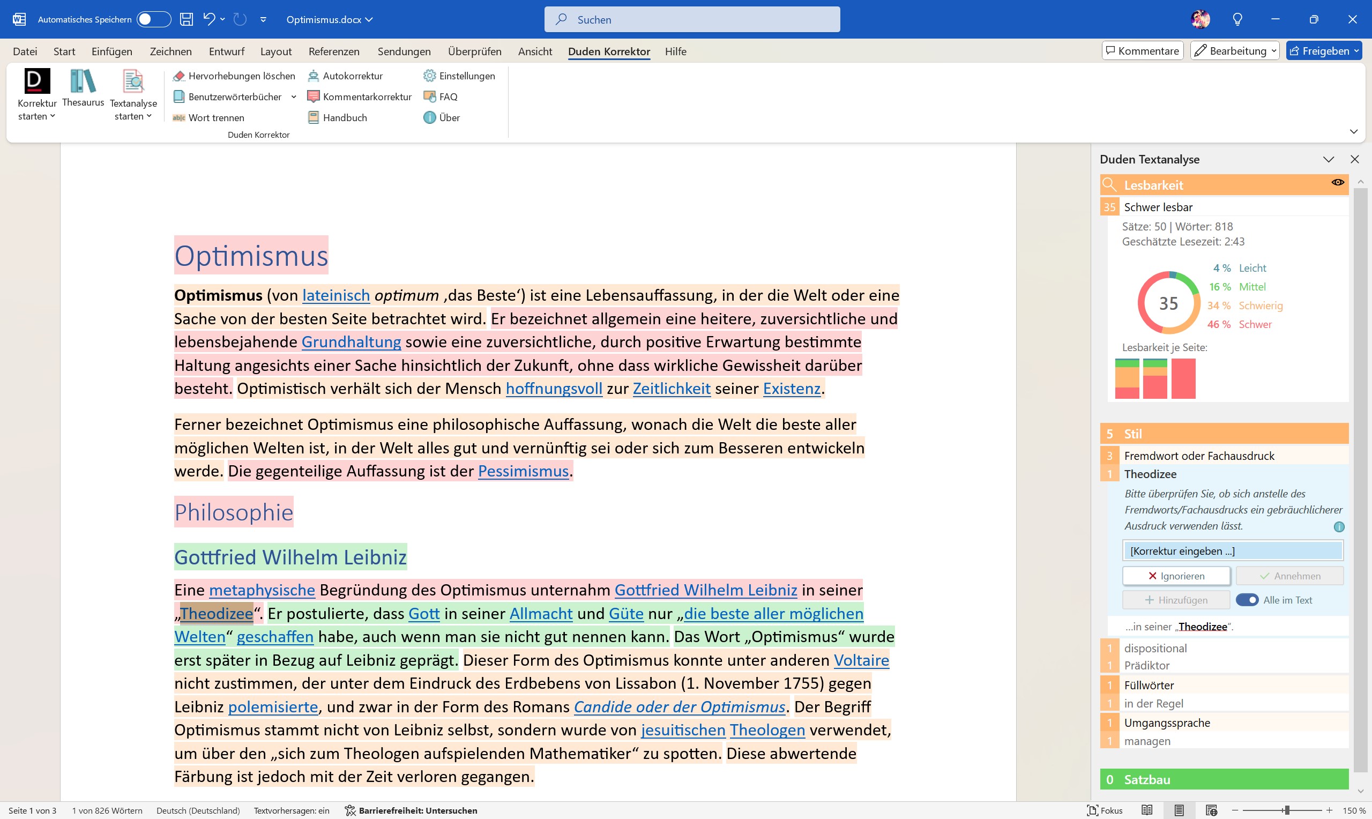The height and width of the screenshot is (819, 1372).
Task: Toggle Lesbarkeit highlighting visibility eye
Action: [x=1338, y=183]
